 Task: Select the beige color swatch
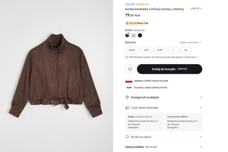[133, 35]
